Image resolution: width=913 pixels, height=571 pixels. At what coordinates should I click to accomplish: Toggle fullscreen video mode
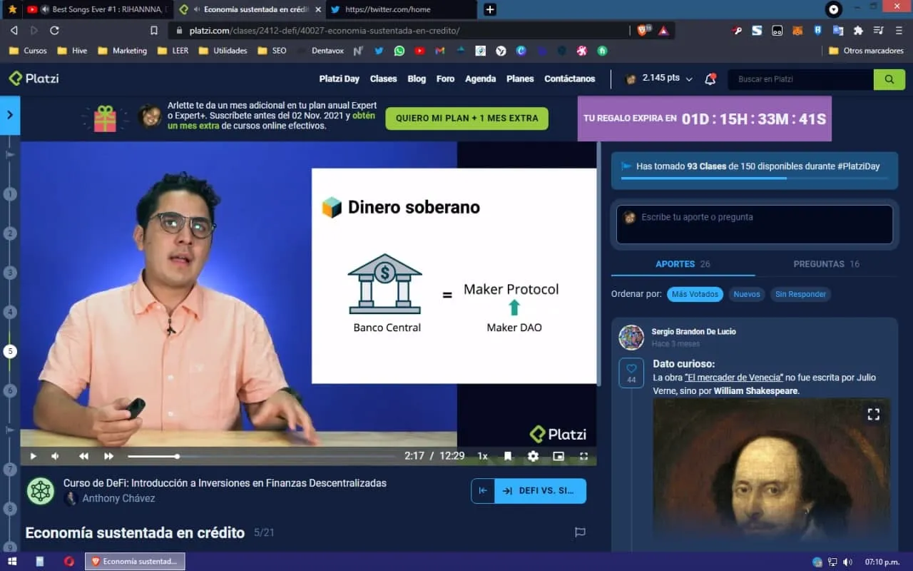(x=583, y=456)
